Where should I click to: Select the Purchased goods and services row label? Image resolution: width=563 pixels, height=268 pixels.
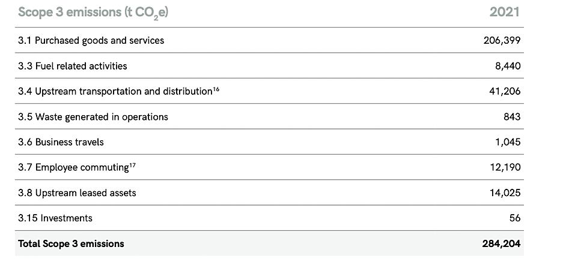tap(91, 41)
